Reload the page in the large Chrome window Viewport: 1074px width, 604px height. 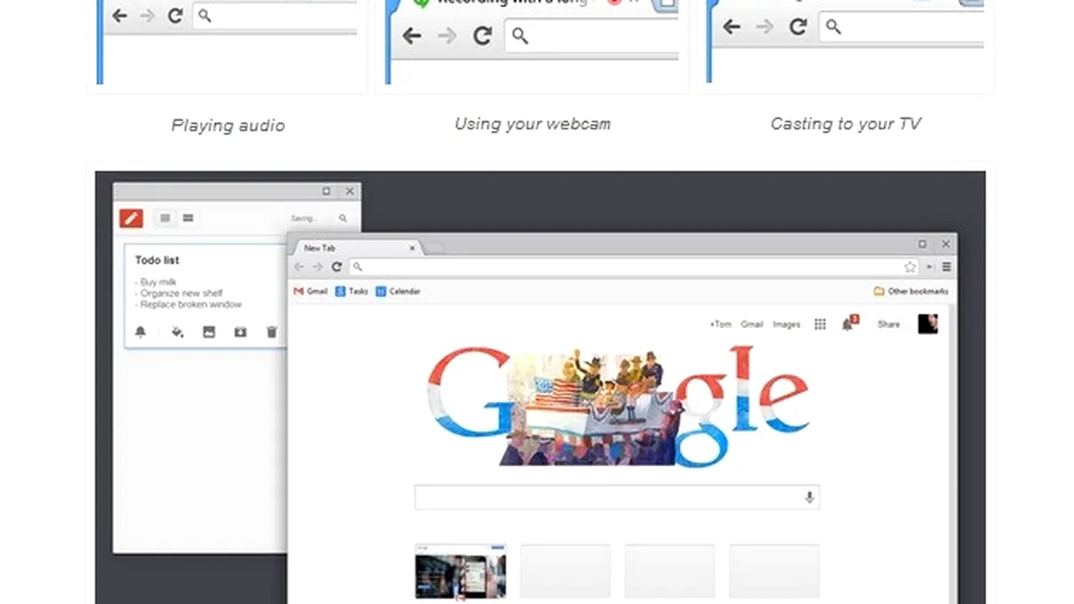[x=337, y=266]
